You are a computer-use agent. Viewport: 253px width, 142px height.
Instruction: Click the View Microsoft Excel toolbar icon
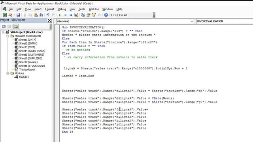[5, 15]
